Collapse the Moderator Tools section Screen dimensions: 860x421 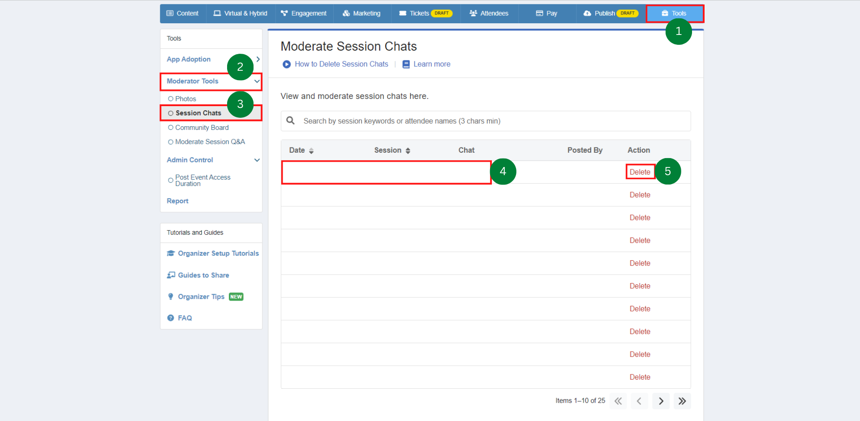pos(257,81)
